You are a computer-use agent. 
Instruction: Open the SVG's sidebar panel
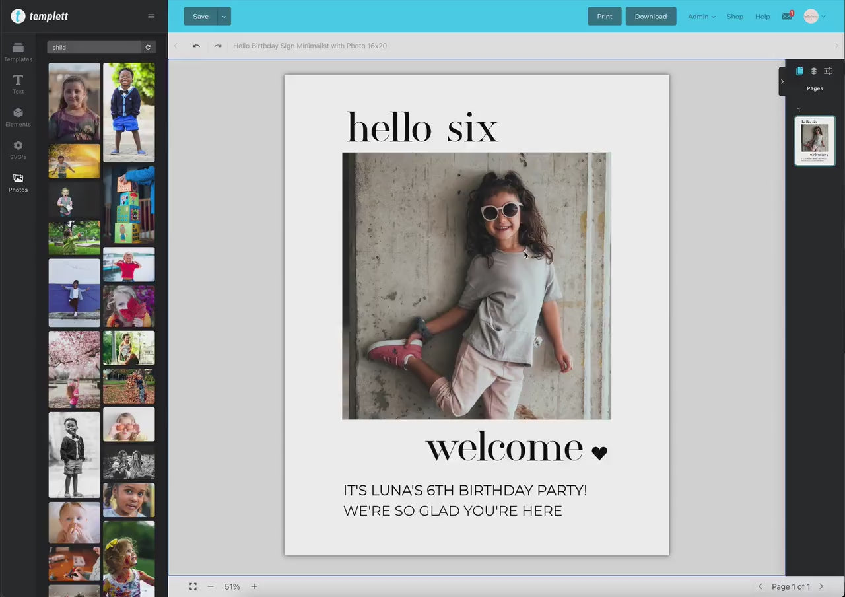(18, 151)
